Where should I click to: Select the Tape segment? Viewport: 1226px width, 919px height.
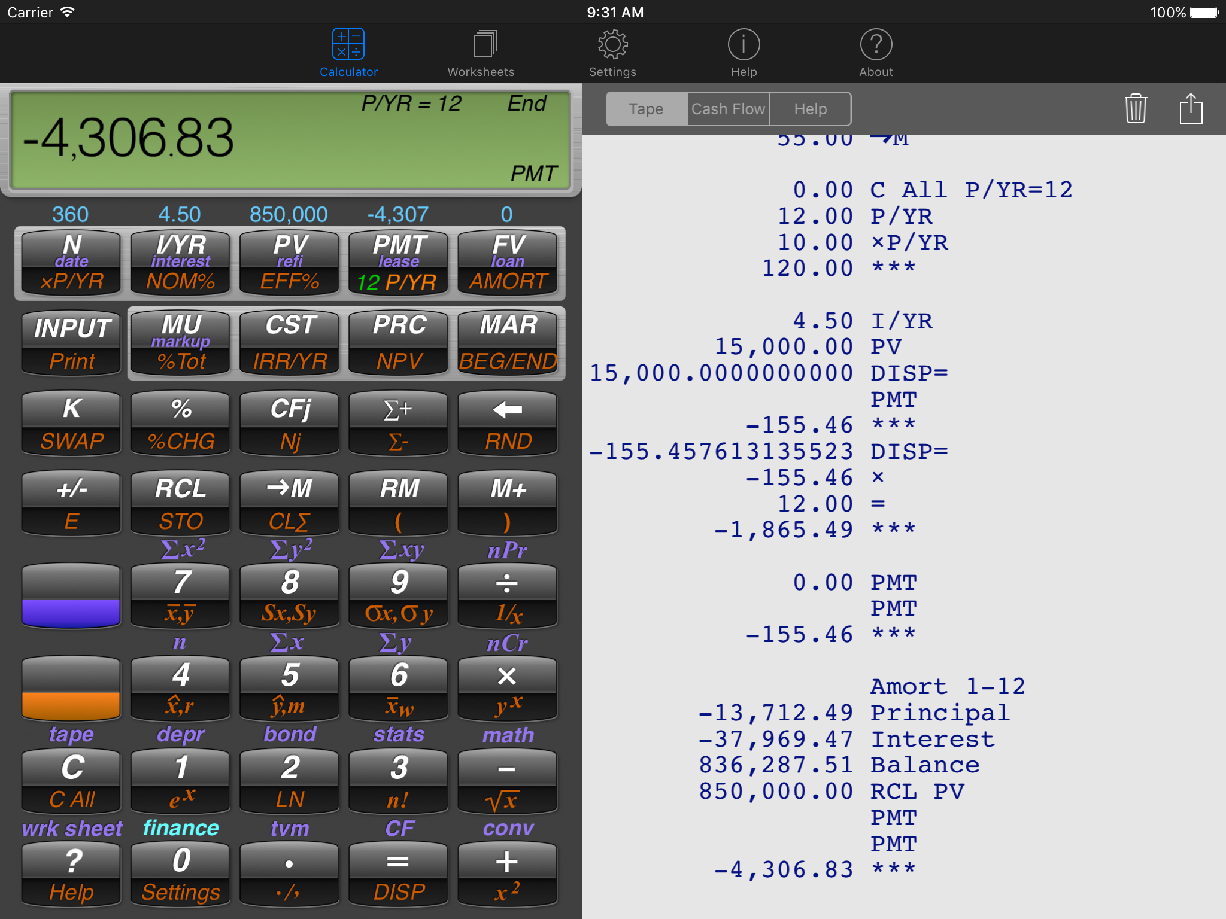point(646,109)
